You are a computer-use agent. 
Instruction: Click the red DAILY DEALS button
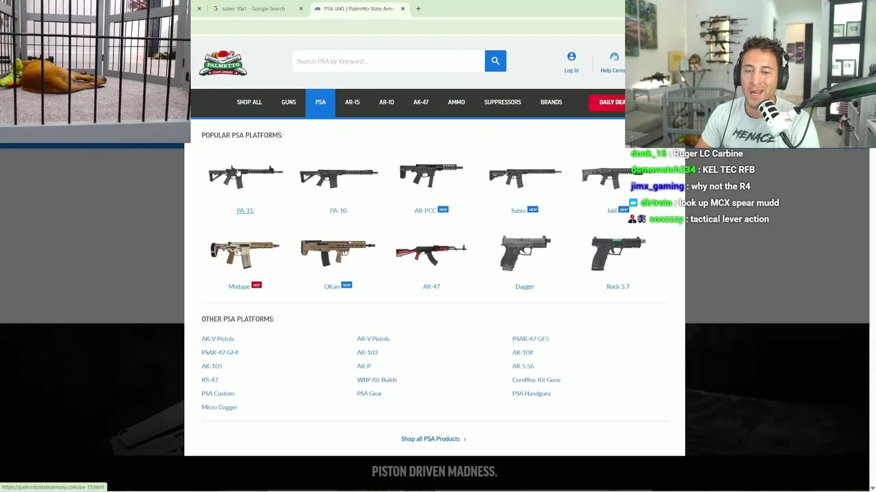click(x=607, y=102)
